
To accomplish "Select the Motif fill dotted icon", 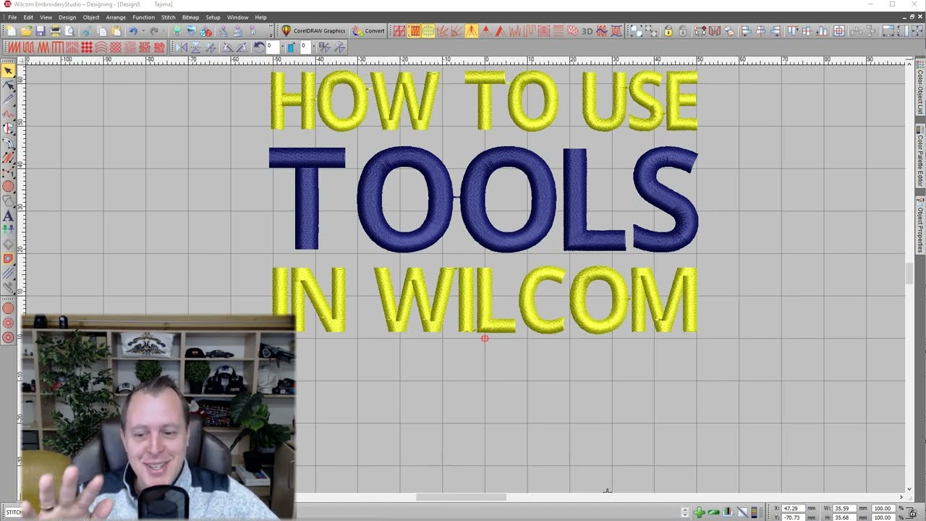I will point(87,47).
